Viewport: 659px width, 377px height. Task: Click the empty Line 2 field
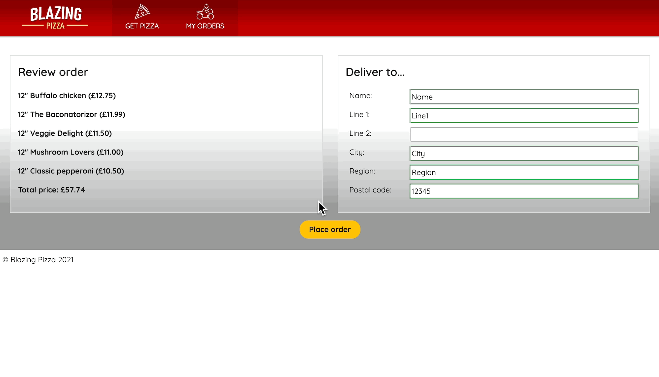point(524,134)
